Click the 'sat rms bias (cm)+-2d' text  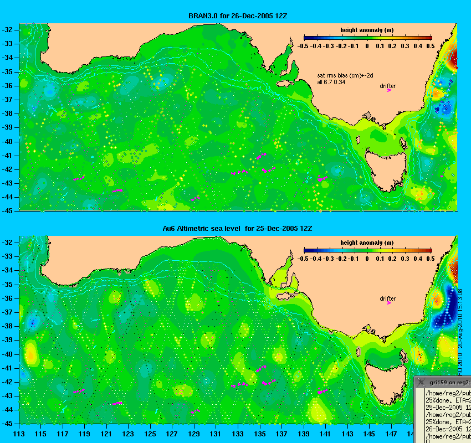click(x=345, y=76)
